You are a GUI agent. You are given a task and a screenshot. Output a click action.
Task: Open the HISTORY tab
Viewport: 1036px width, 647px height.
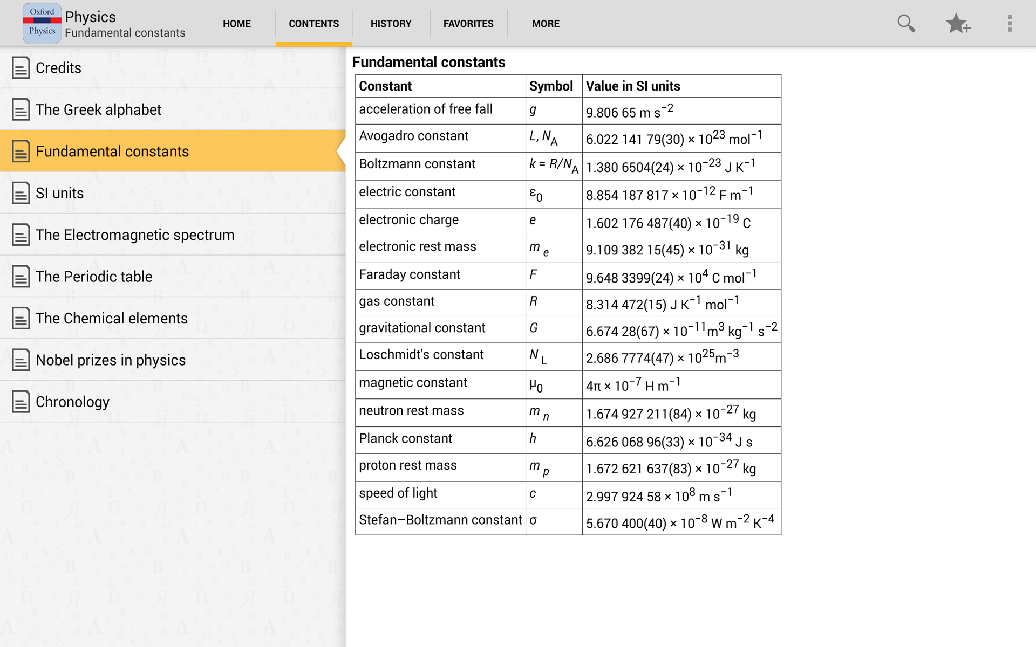pos(391,23)
